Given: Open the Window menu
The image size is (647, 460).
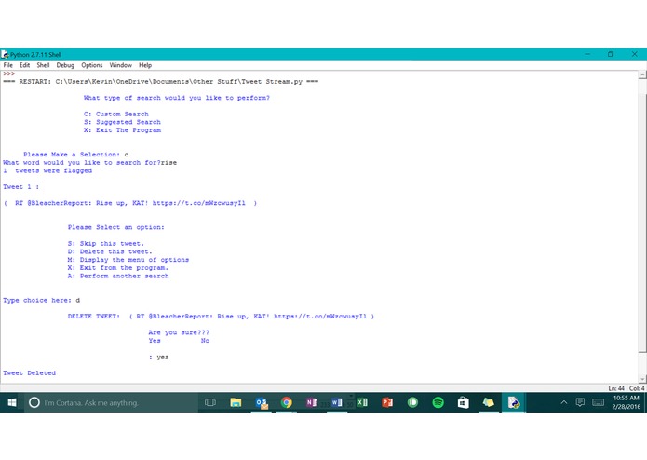Looking at the screenshot, I should coord(120,65).
